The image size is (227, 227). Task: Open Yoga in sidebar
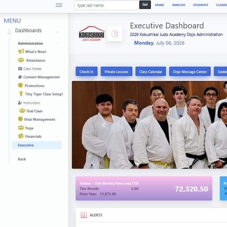tap(29, 128)
